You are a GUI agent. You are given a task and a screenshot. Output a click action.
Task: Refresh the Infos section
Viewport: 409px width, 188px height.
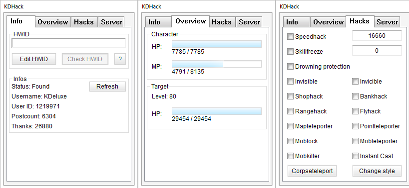coord(107,87)
